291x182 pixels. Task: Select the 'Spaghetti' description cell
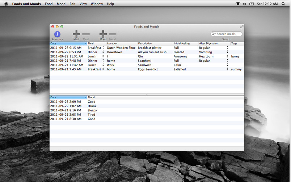point(144,61)
